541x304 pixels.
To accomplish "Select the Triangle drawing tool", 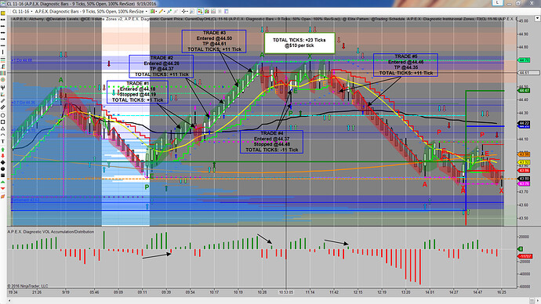I will point(3,128).
